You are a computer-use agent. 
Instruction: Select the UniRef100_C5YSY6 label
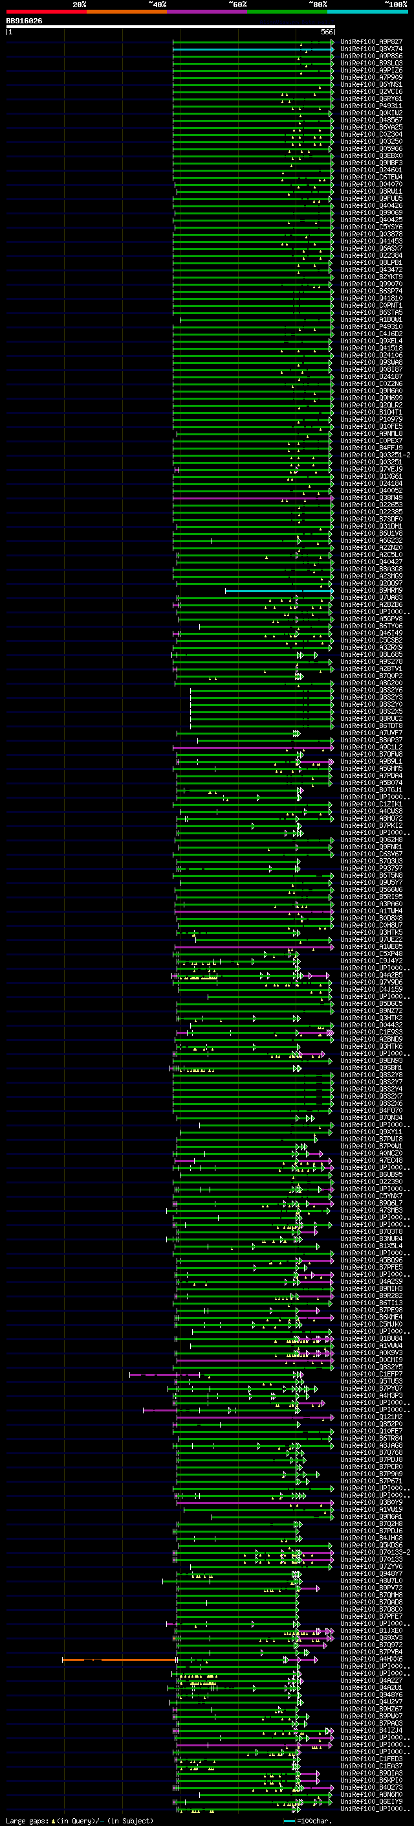(x=371, y=227)
